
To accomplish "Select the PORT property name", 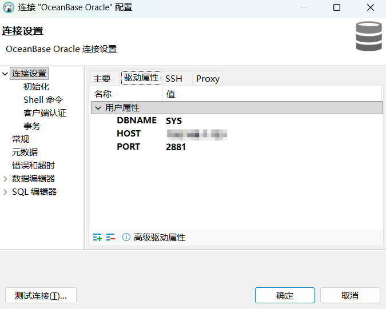I will coord(128,147).
